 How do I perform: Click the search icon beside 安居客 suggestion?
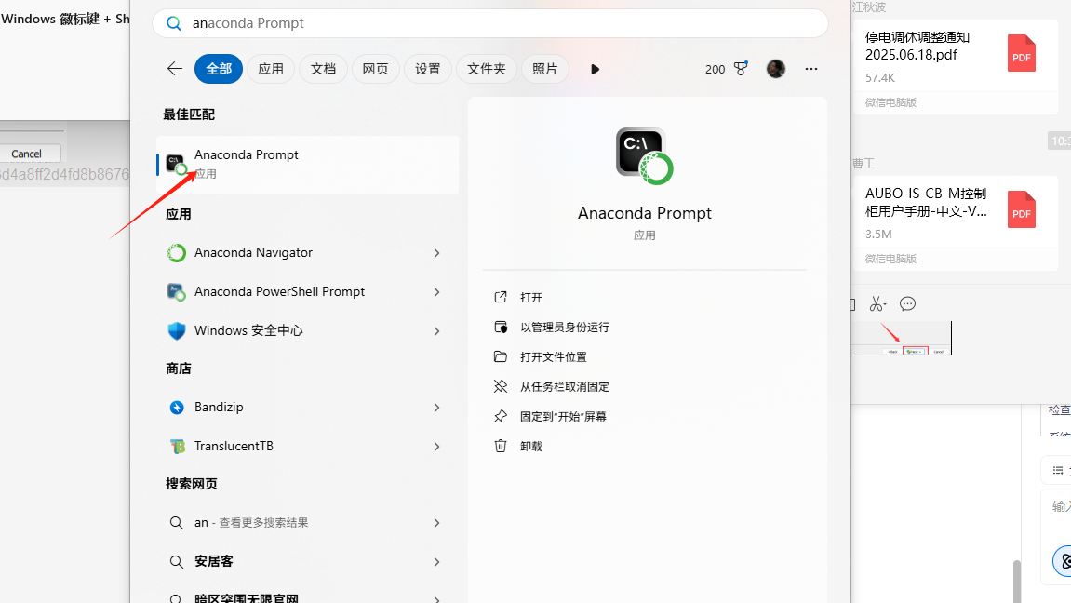pos(176,561)
